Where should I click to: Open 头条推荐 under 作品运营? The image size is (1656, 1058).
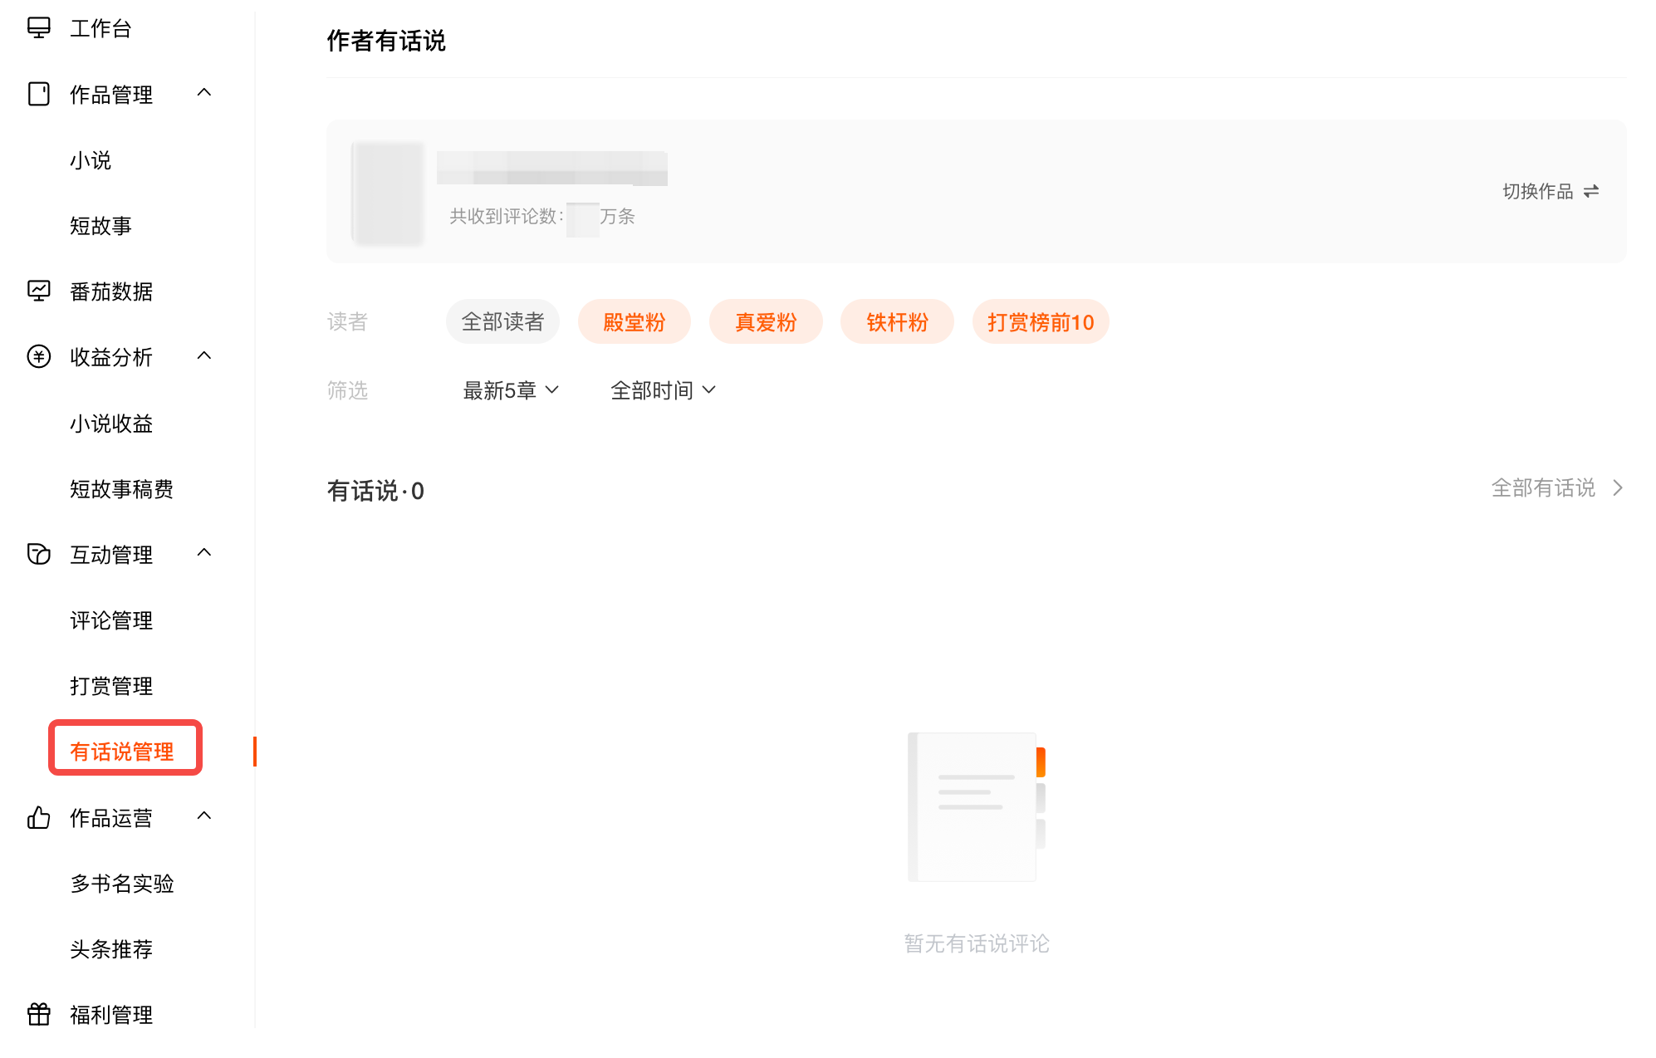coord(111,948)
